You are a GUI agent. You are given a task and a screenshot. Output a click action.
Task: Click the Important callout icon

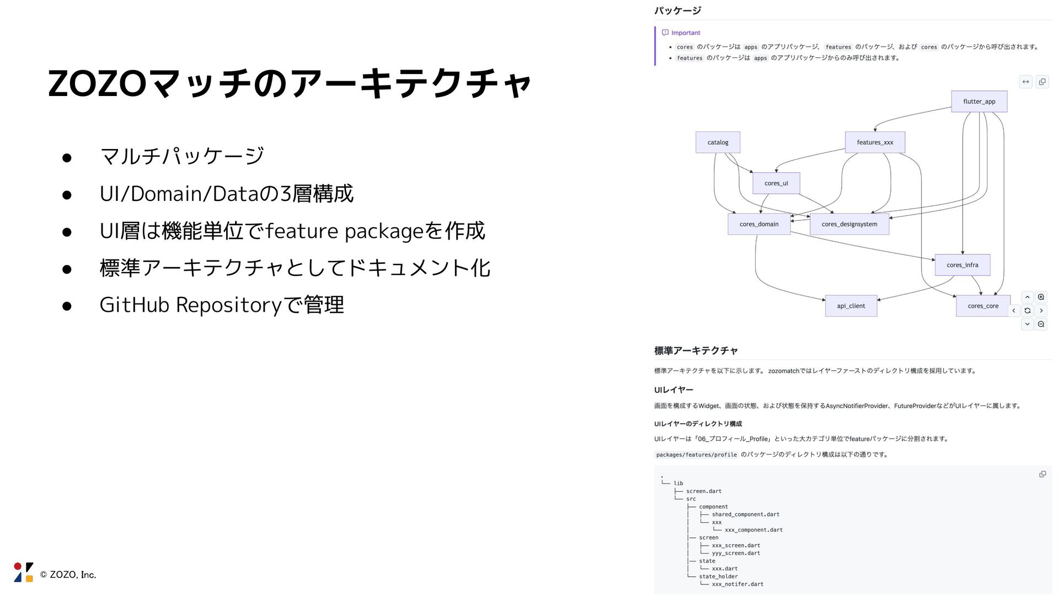[665, 33]
